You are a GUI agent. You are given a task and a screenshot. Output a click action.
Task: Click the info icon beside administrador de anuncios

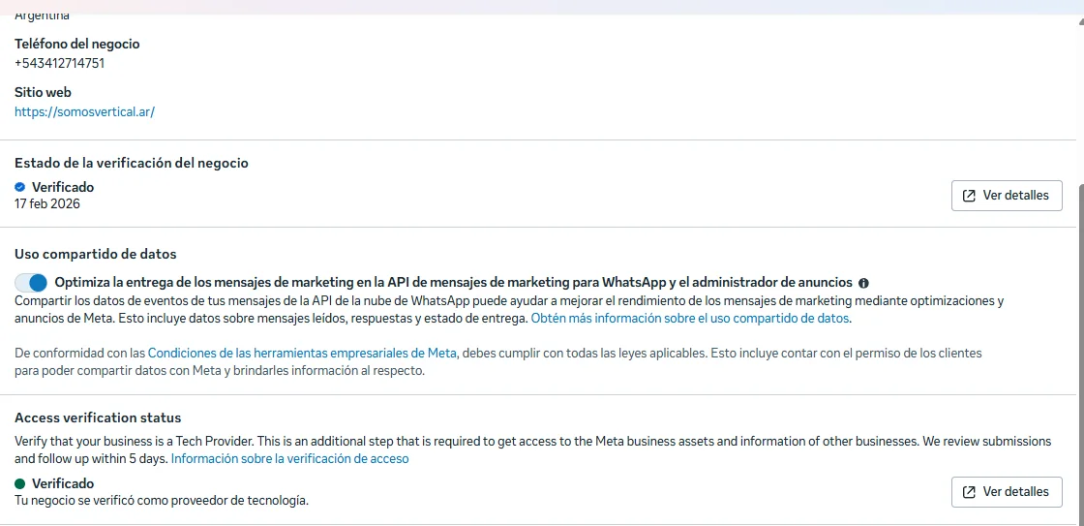coord(863,283)
